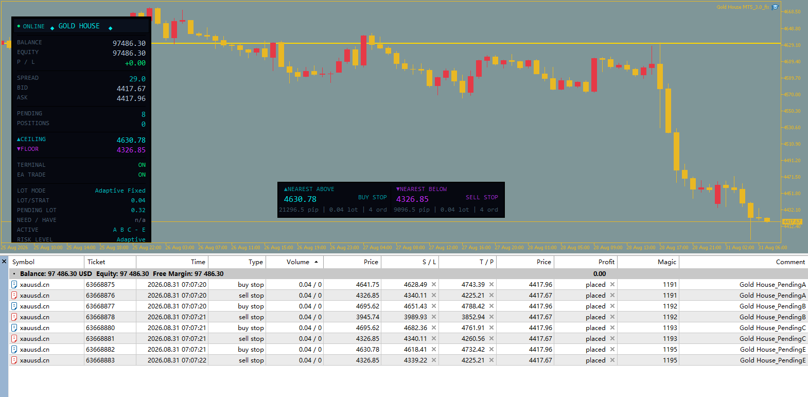This screenshot has width=808, height=397.
Task: Switch lot mode to Fixed
Action: click(x=136, y=191)
